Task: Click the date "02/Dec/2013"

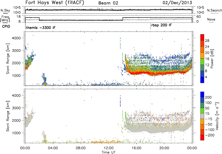Action: 177,3
